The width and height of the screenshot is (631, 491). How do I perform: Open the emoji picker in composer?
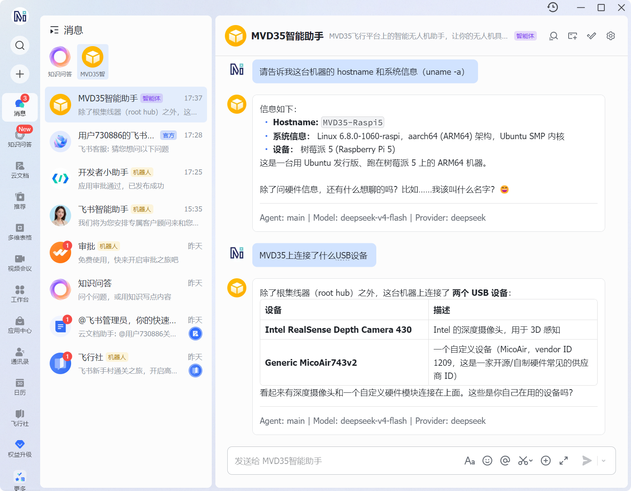pos(488,461)
